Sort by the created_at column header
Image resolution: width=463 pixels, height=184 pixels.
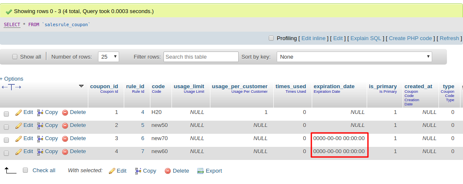(418, 87)
